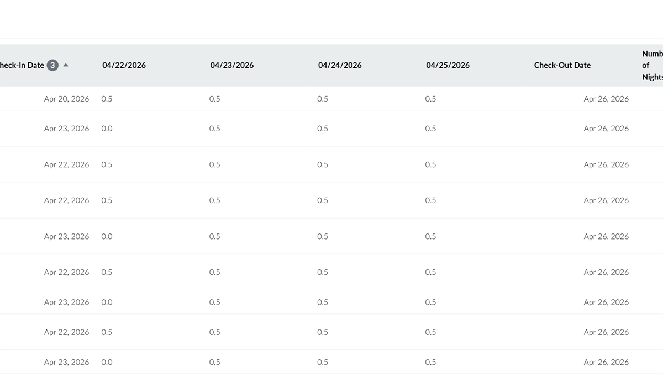Select the last row's Apr 23, 2026 check-in cell

point(66,362)
